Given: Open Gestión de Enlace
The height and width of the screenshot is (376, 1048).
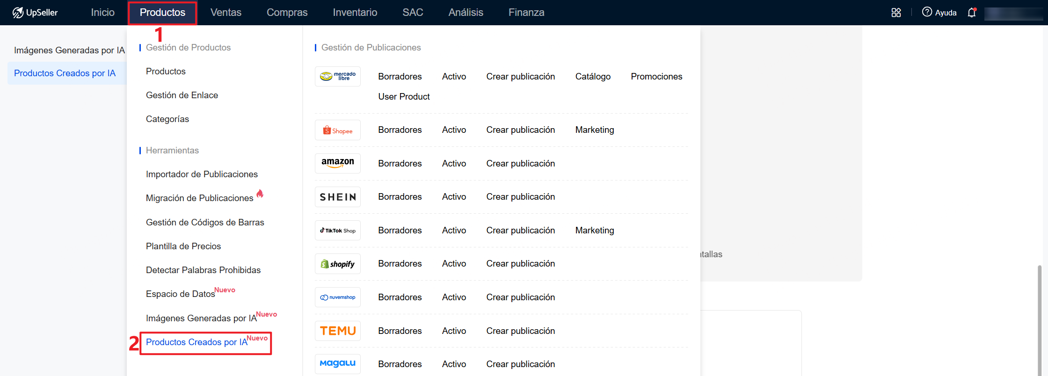Looking at the screenshot, I should tap(182, 95).
